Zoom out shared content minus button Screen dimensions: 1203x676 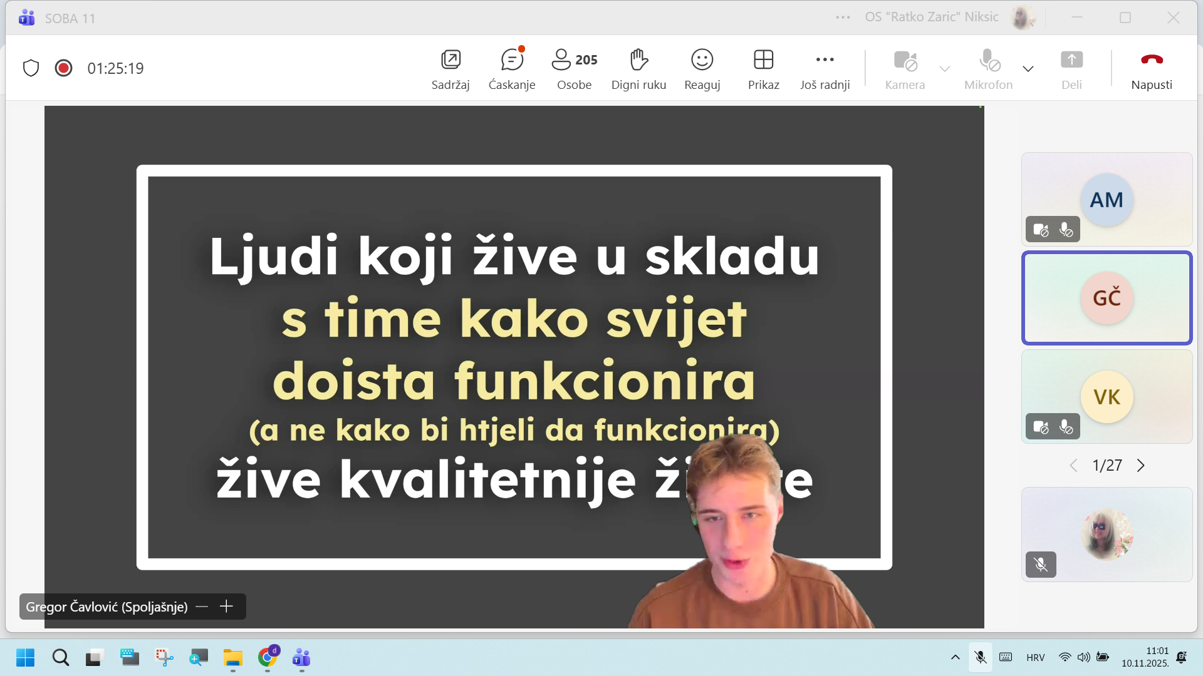click(x=202, y=607)
